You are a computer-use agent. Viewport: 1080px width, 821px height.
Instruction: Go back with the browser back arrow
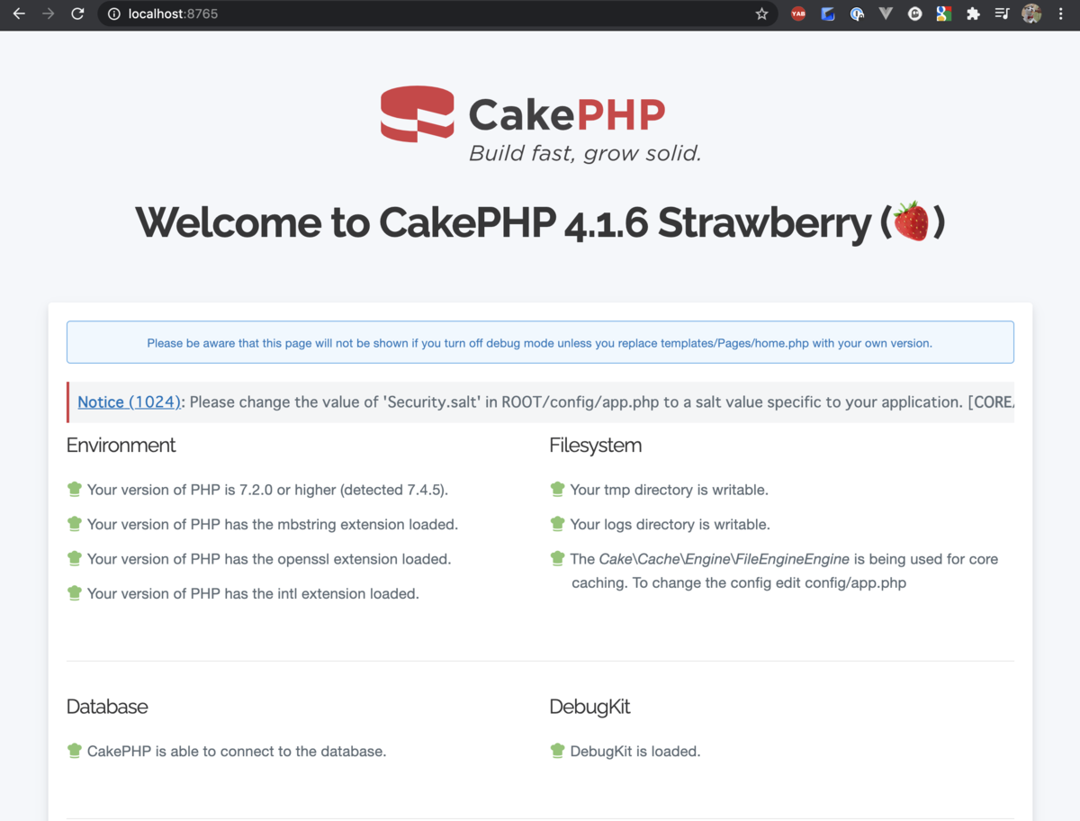(x=19, y=14)
